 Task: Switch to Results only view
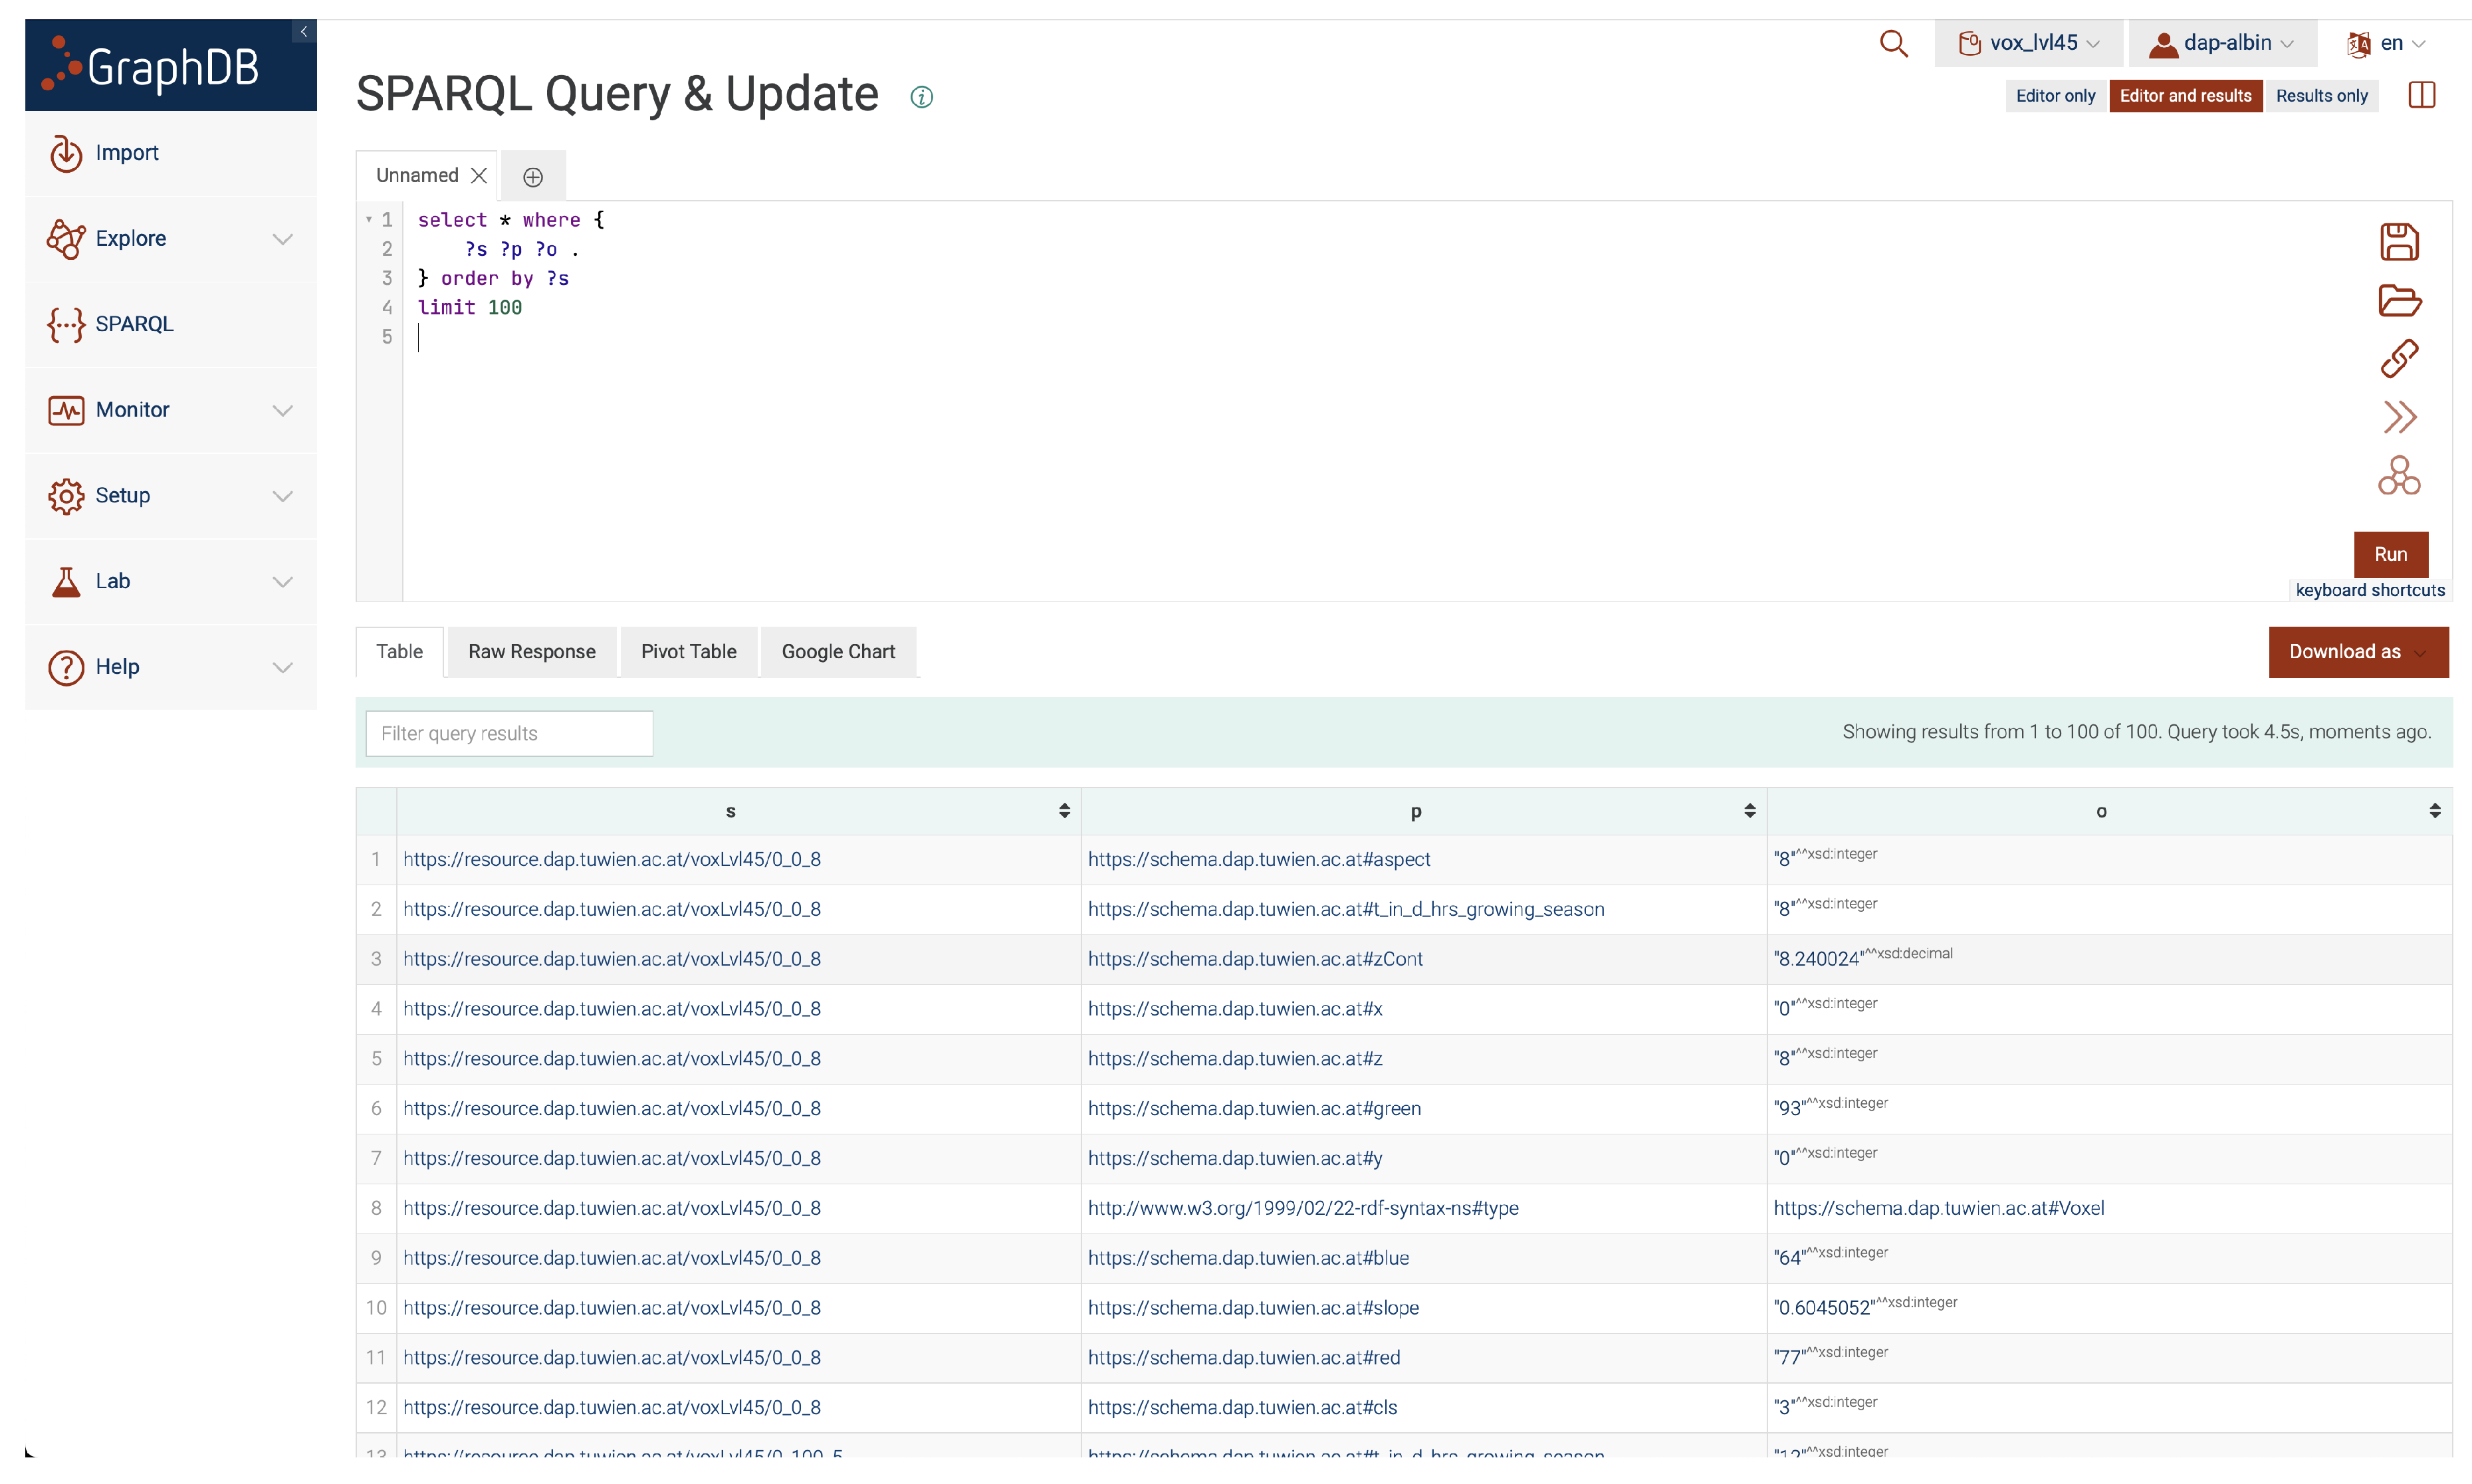[2321, 96]
